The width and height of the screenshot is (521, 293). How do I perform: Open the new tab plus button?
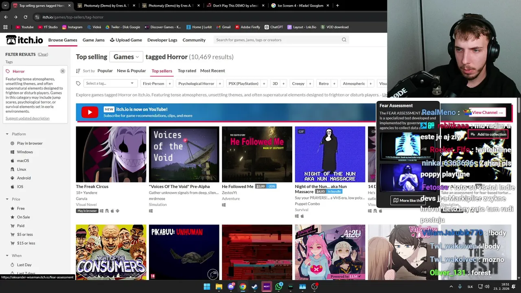click(x=337, y=6)
